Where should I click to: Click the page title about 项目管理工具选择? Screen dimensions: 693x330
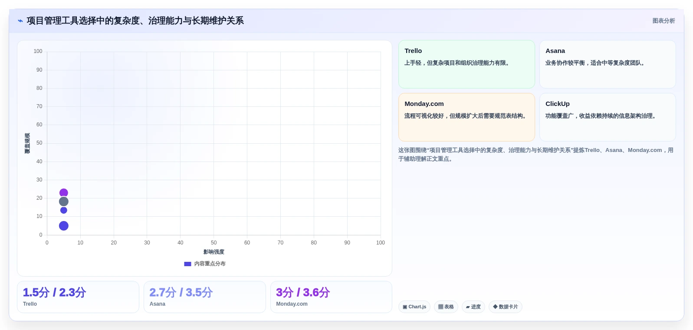[135, 21]
